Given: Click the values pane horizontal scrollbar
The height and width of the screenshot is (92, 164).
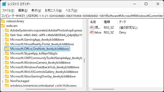Looking at the screenshot, I should coord(104,89).
